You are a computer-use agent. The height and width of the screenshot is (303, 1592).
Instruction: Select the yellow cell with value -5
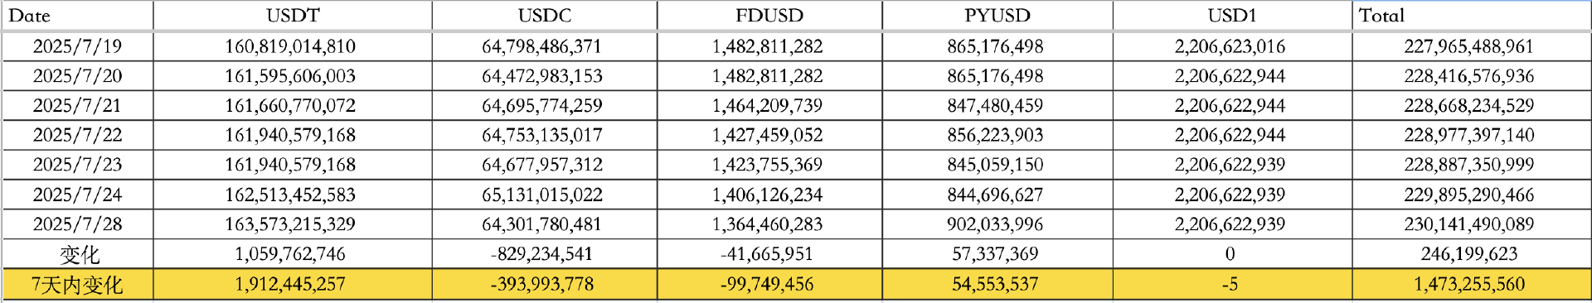point(1232,285)
